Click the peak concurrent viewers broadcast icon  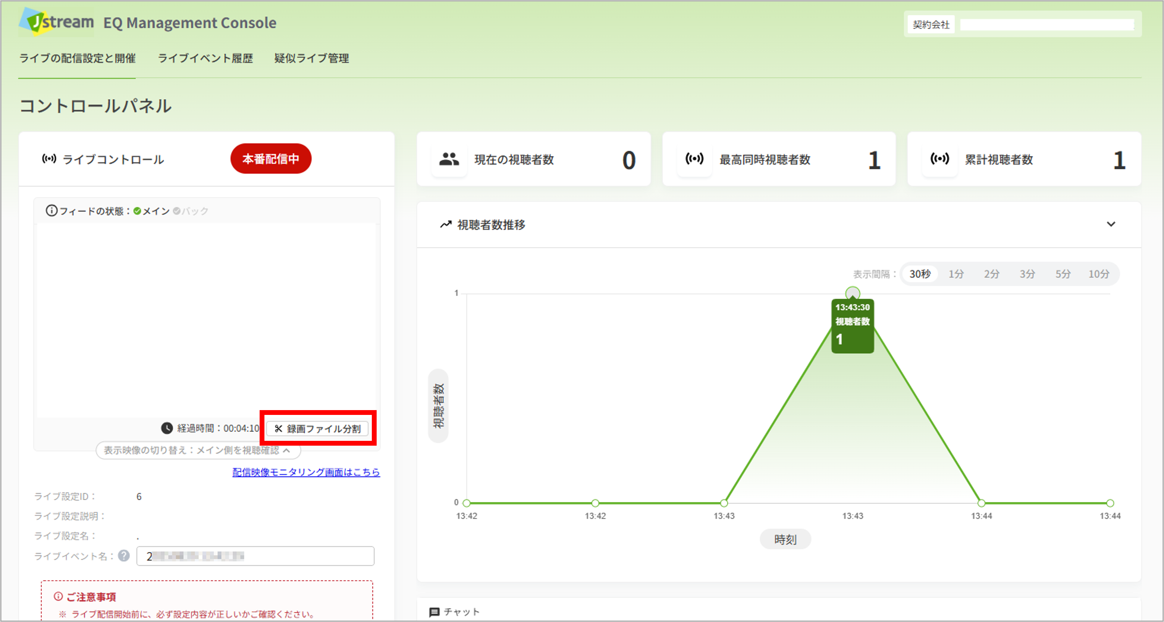[694, 159]
